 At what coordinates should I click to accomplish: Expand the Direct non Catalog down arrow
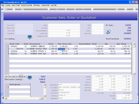pos(30,78)
